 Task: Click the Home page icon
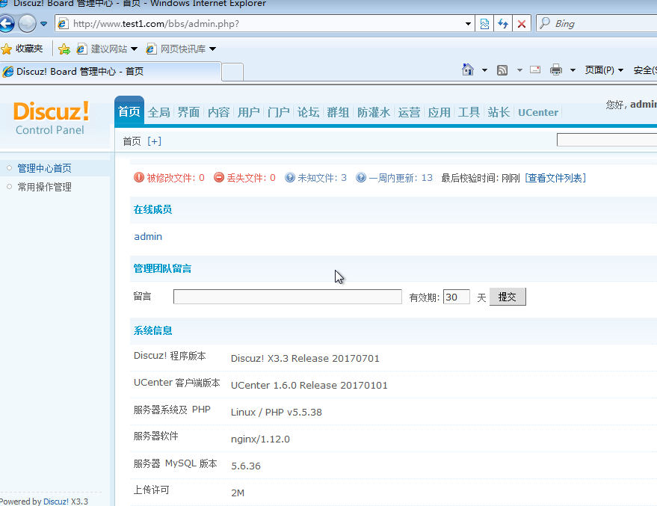pyautogui.click(x=468, y=70)
